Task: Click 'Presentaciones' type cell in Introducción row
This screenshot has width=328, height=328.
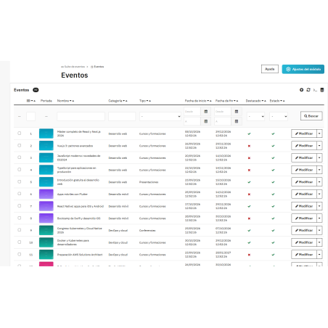Action: tap(149, 182)
